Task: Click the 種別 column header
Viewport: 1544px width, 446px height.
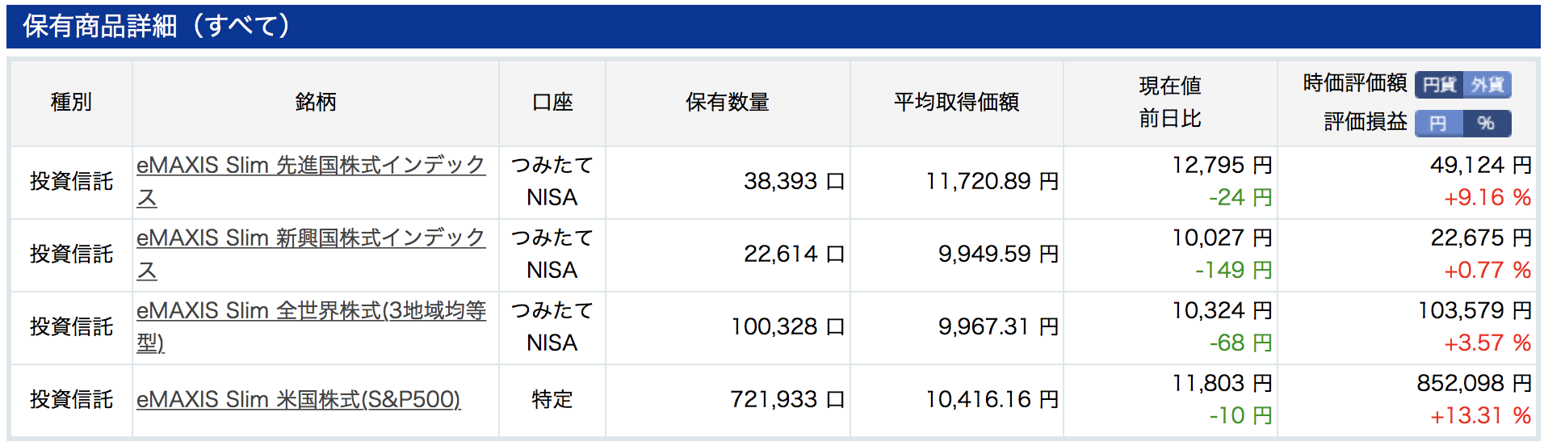Action: 71,102
